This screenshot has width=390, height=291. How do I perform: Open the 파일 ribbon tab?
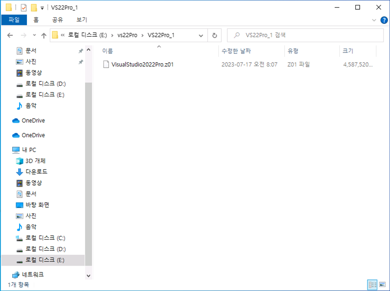(14, 20)
